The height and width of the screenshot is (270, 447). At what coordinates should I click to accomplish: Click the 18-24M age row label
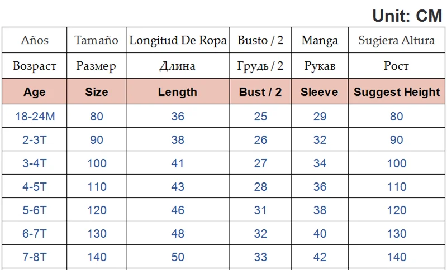pyautogui.click(x=35, y=117)
